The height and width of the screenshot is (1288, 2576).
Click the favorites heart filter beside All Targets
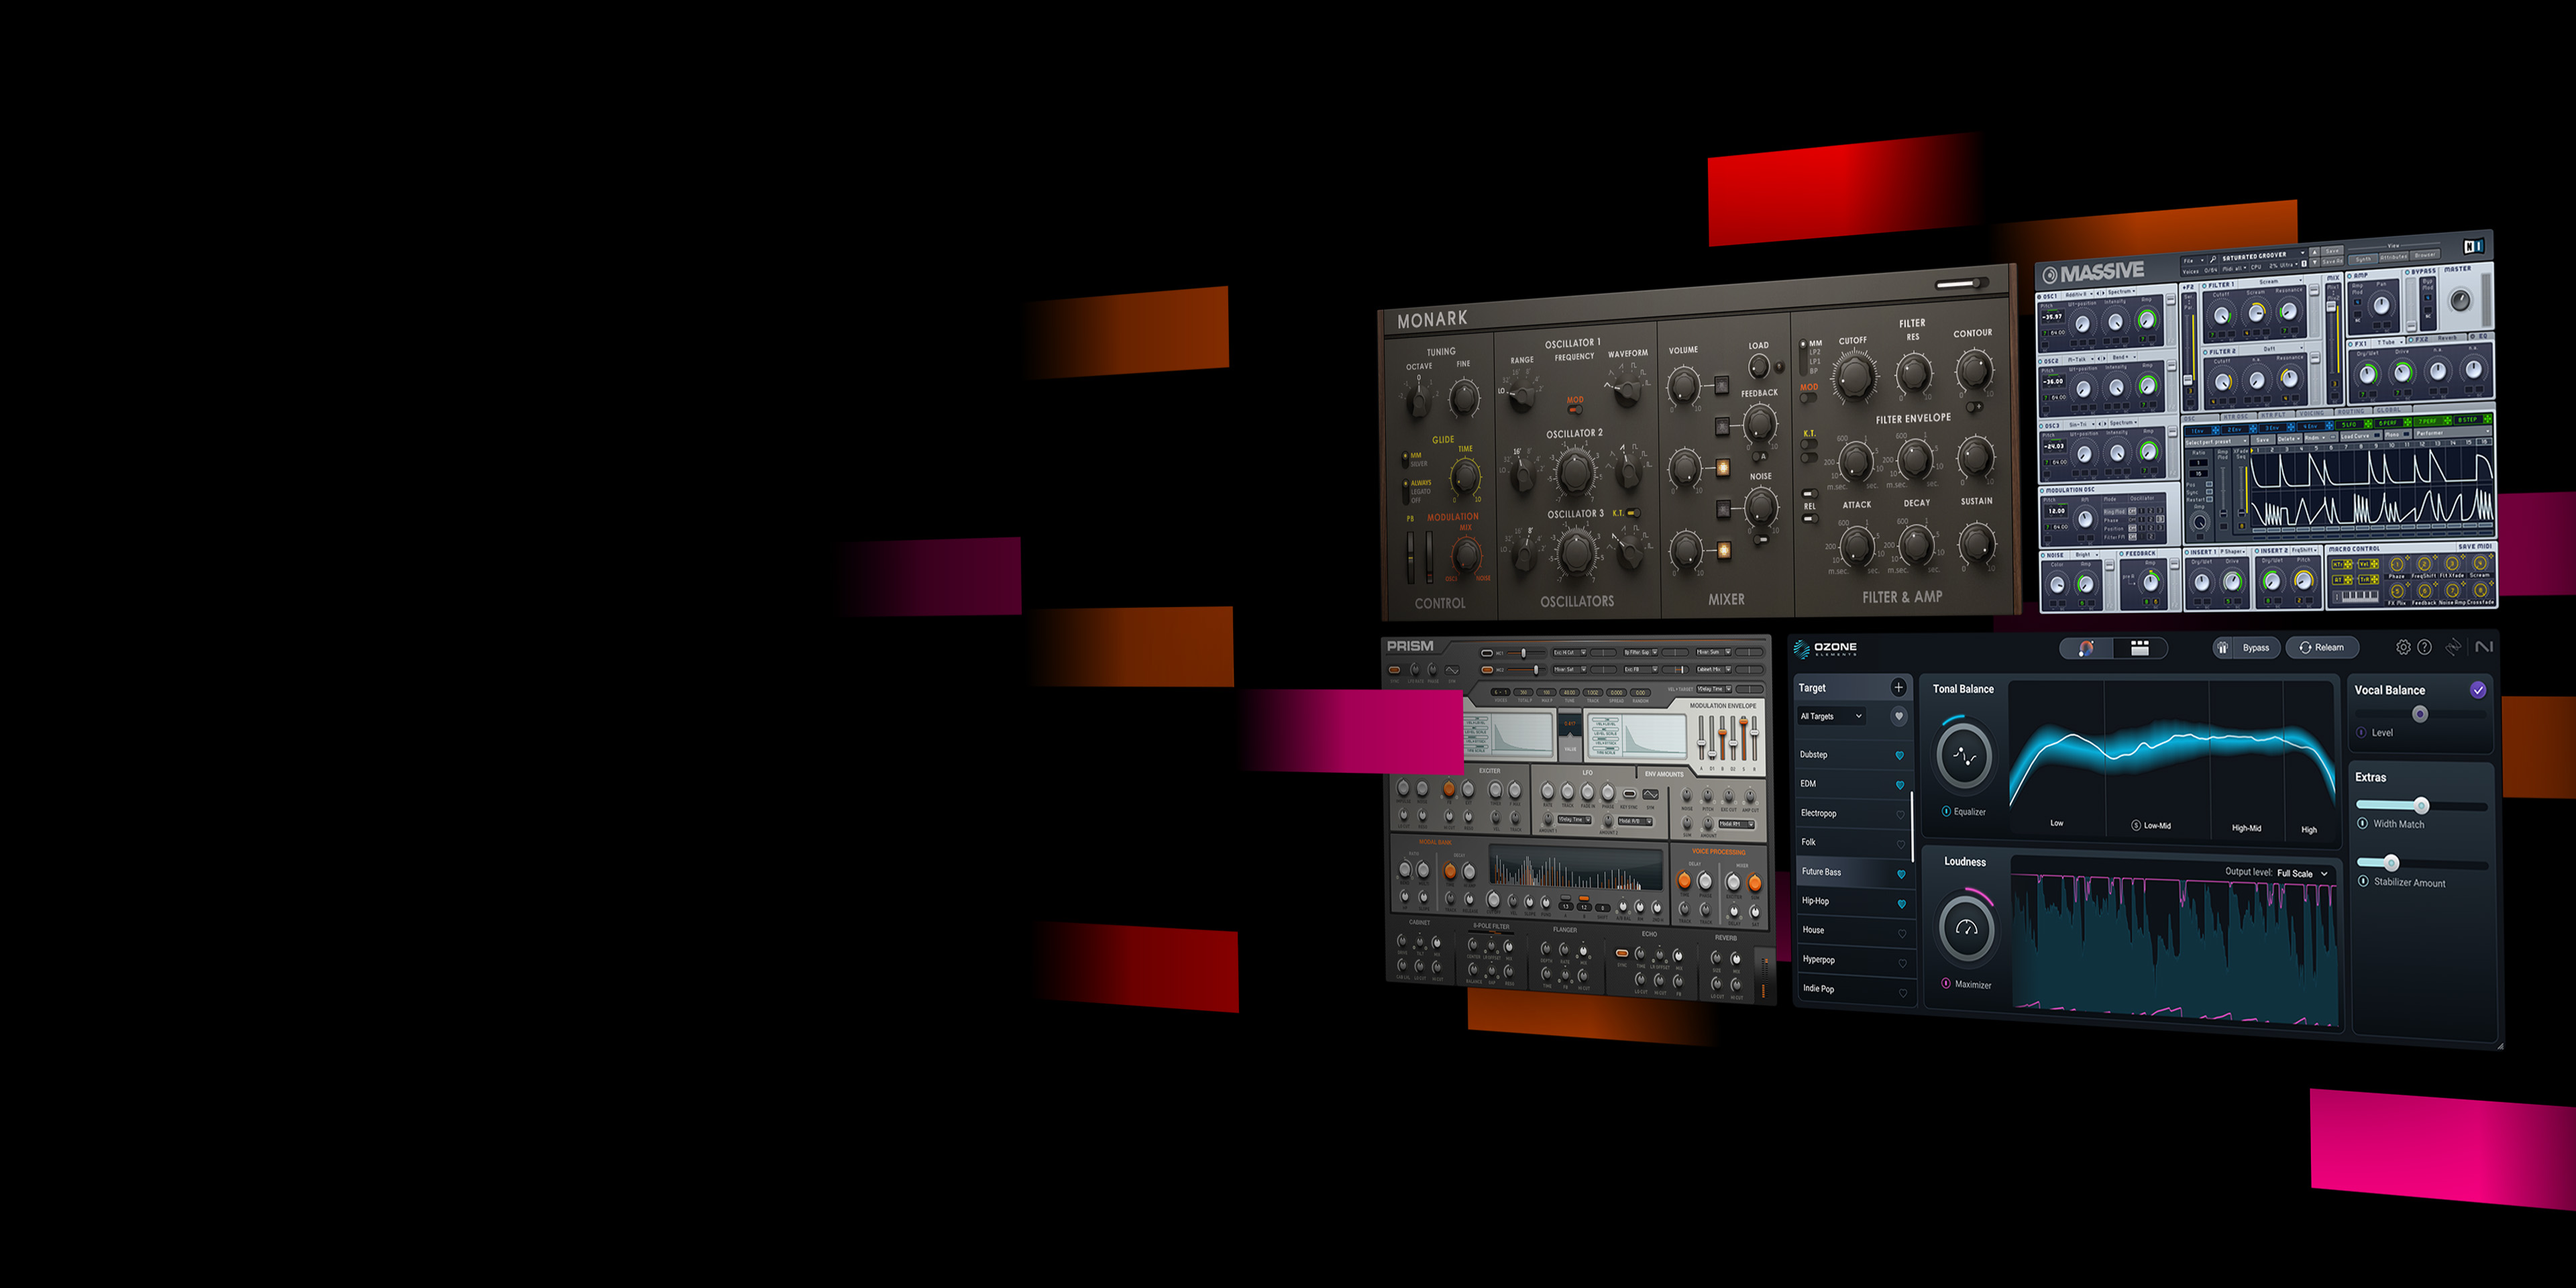tap(1899, 716)
